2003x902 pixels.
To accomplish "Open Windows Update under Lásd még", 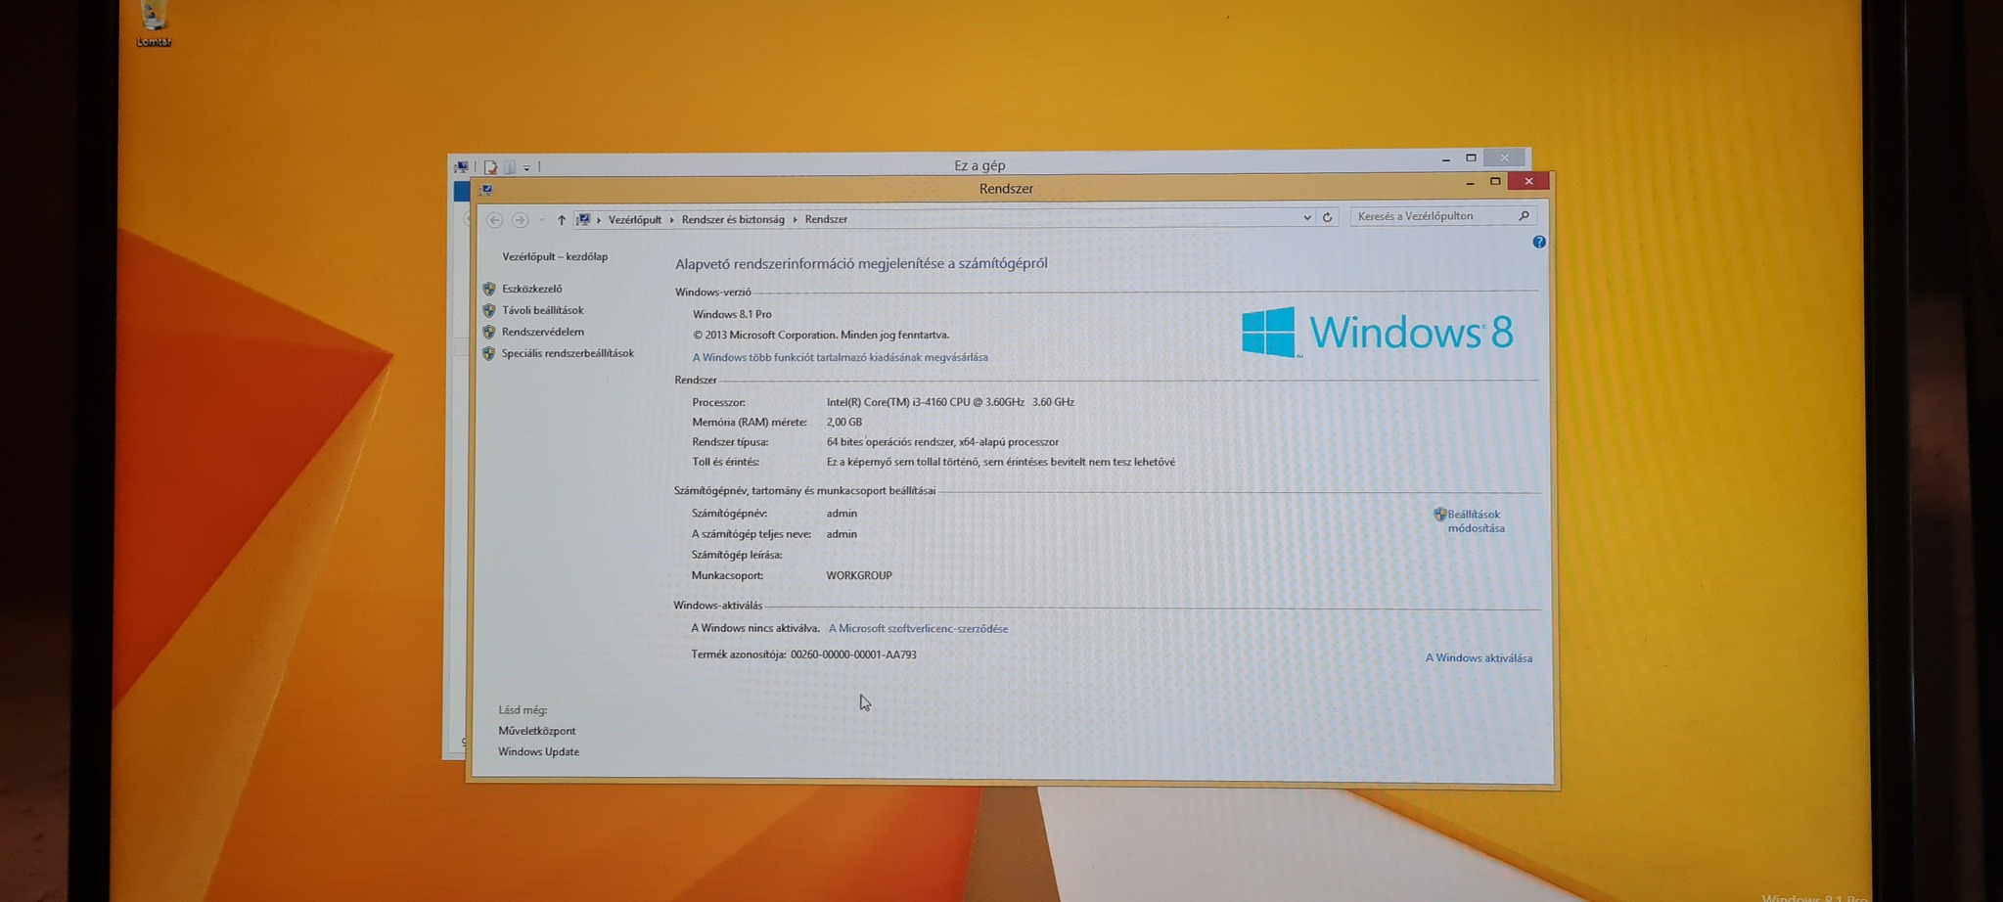I will [x=538, y=751].
